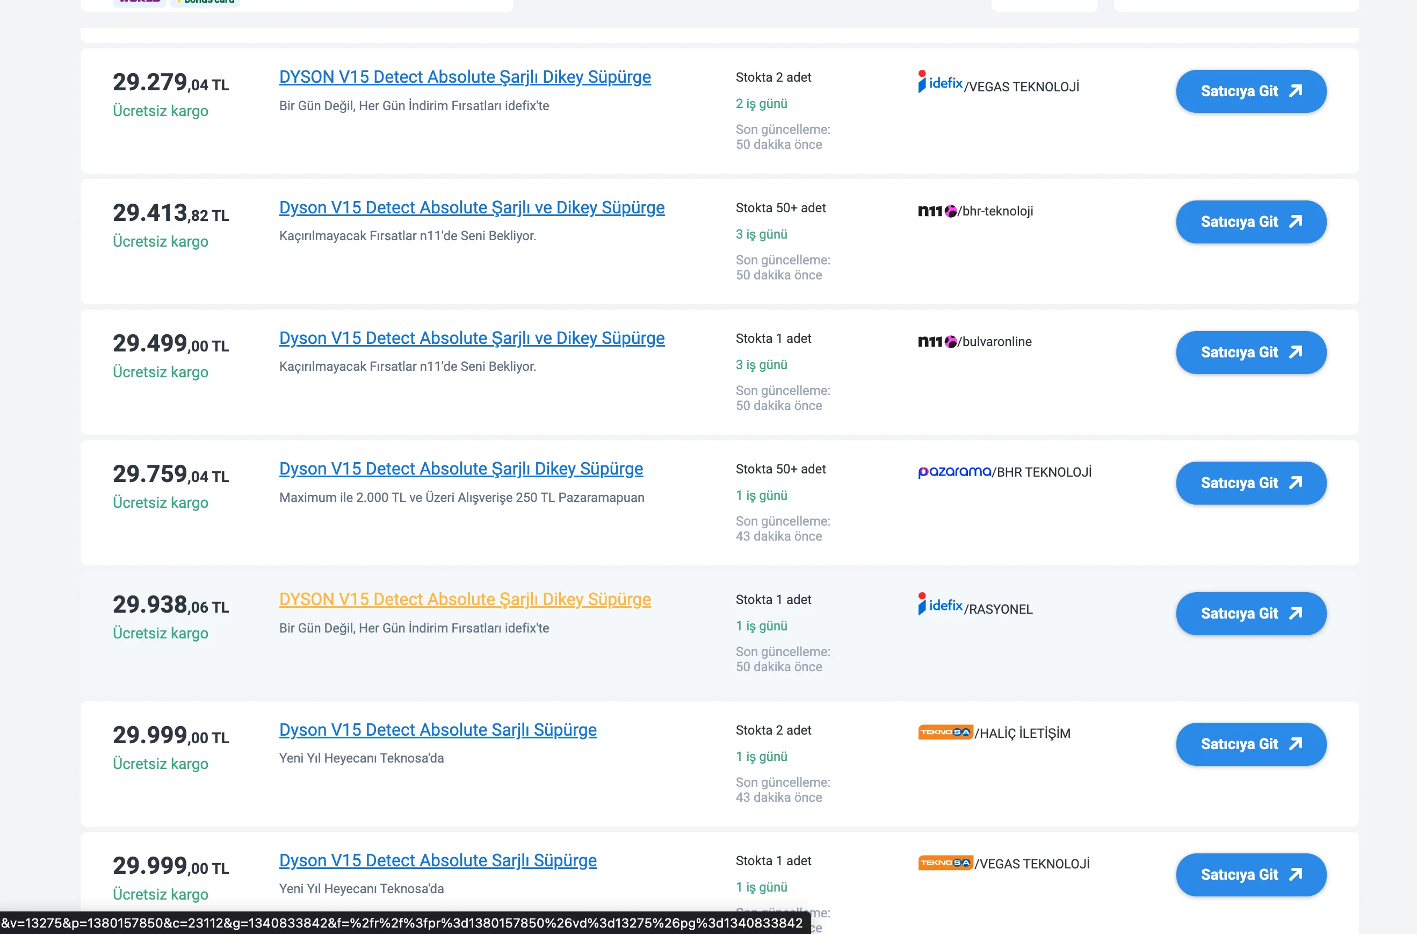This screenshot has width=1417, height=934.
Task: Click n11 logo beside bulvaronline
Action: 937,341
